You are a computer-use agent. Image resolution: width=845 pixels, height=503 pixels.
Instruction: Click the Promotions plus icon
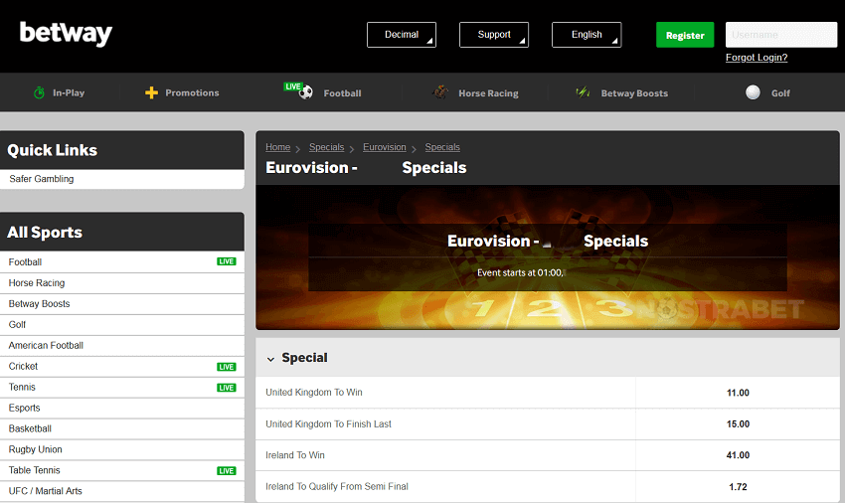click(151, 92)
